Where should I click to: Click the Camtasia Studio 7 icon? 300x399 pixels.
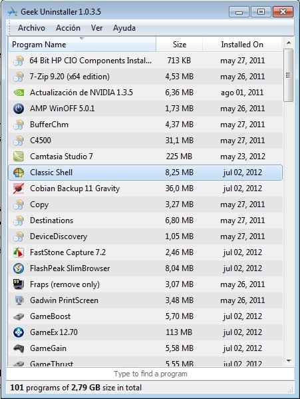[19, 157]
